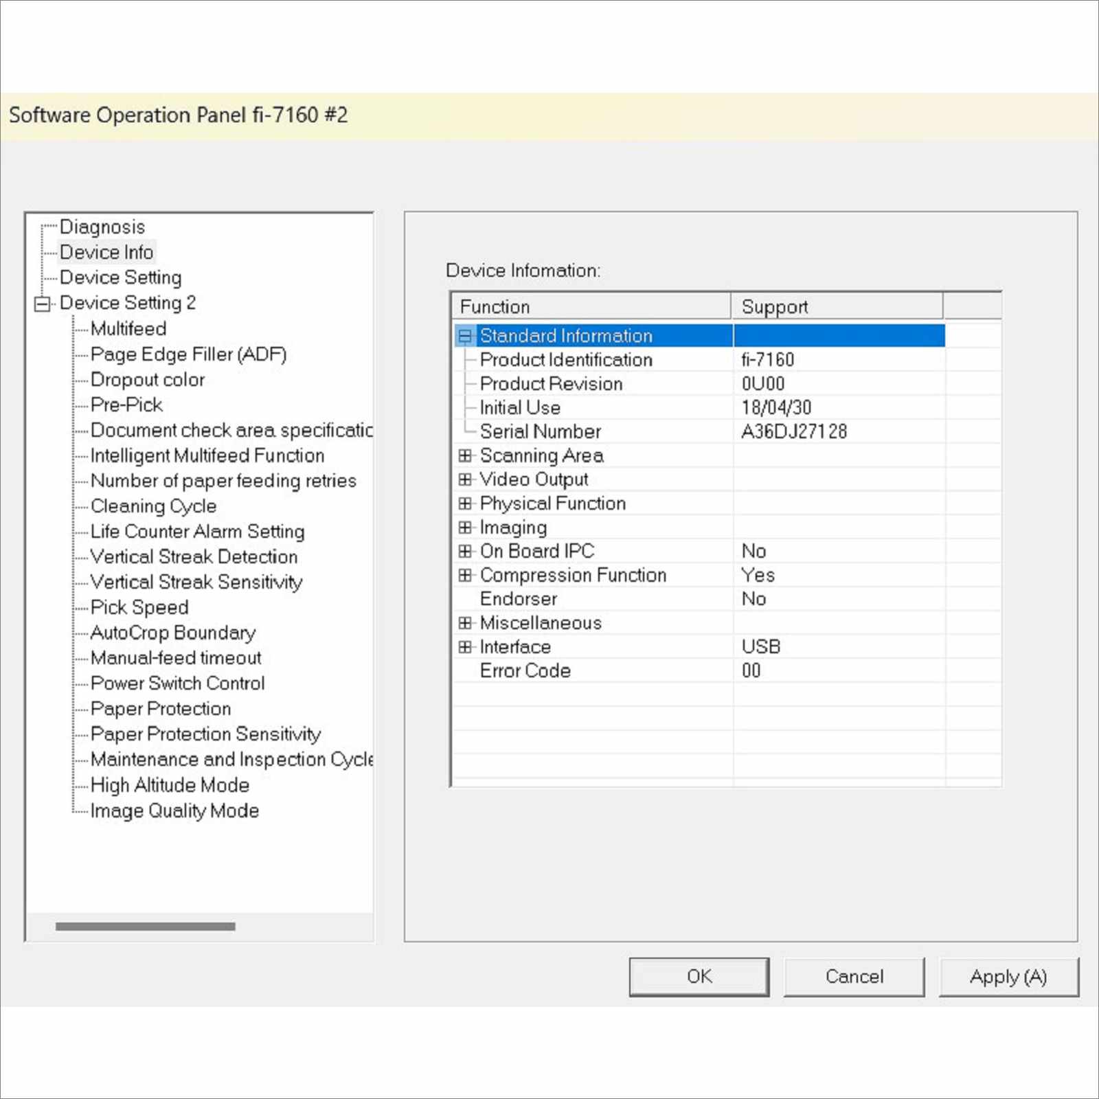Collapse the Standard Information group
1099x1099 pixels.
tap(465, 336)
